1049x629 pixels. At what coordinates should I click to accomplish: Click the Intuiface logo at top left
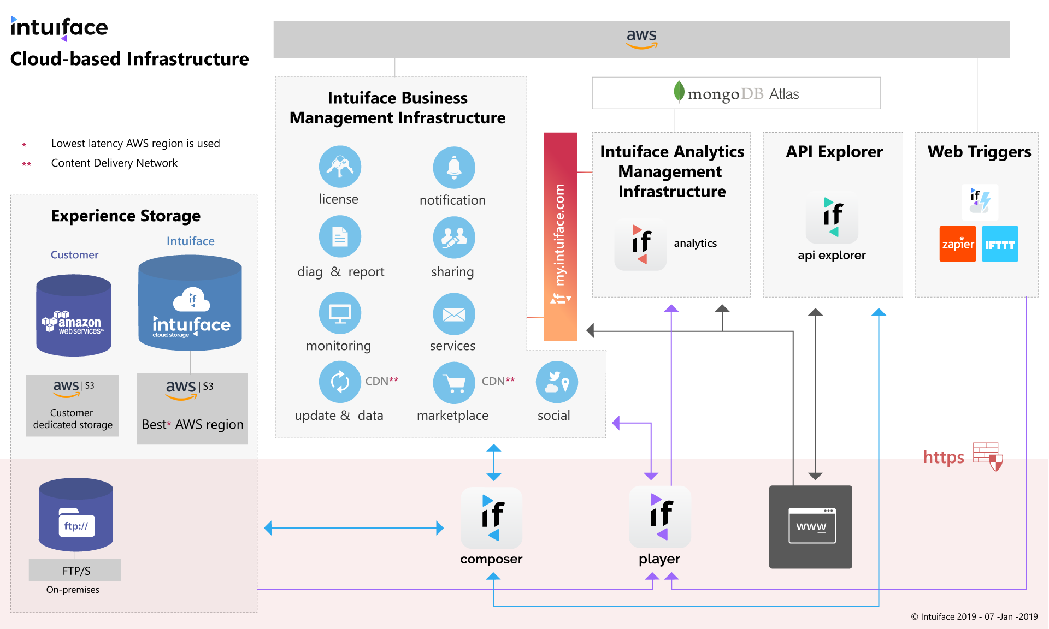(x=60, y=28)
